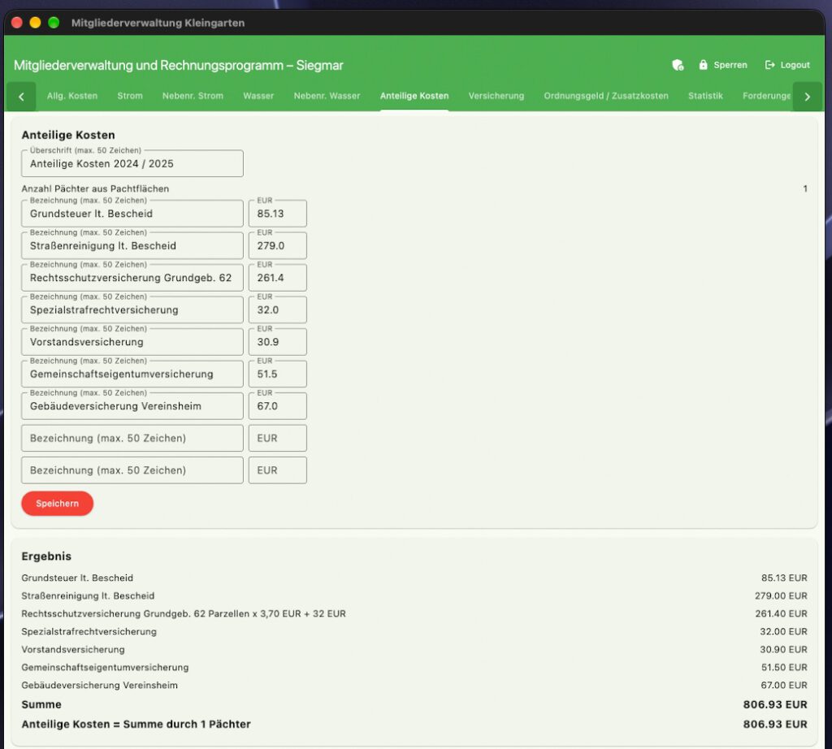Edit the EUR amount field showing 32.0

coord(278,310)
